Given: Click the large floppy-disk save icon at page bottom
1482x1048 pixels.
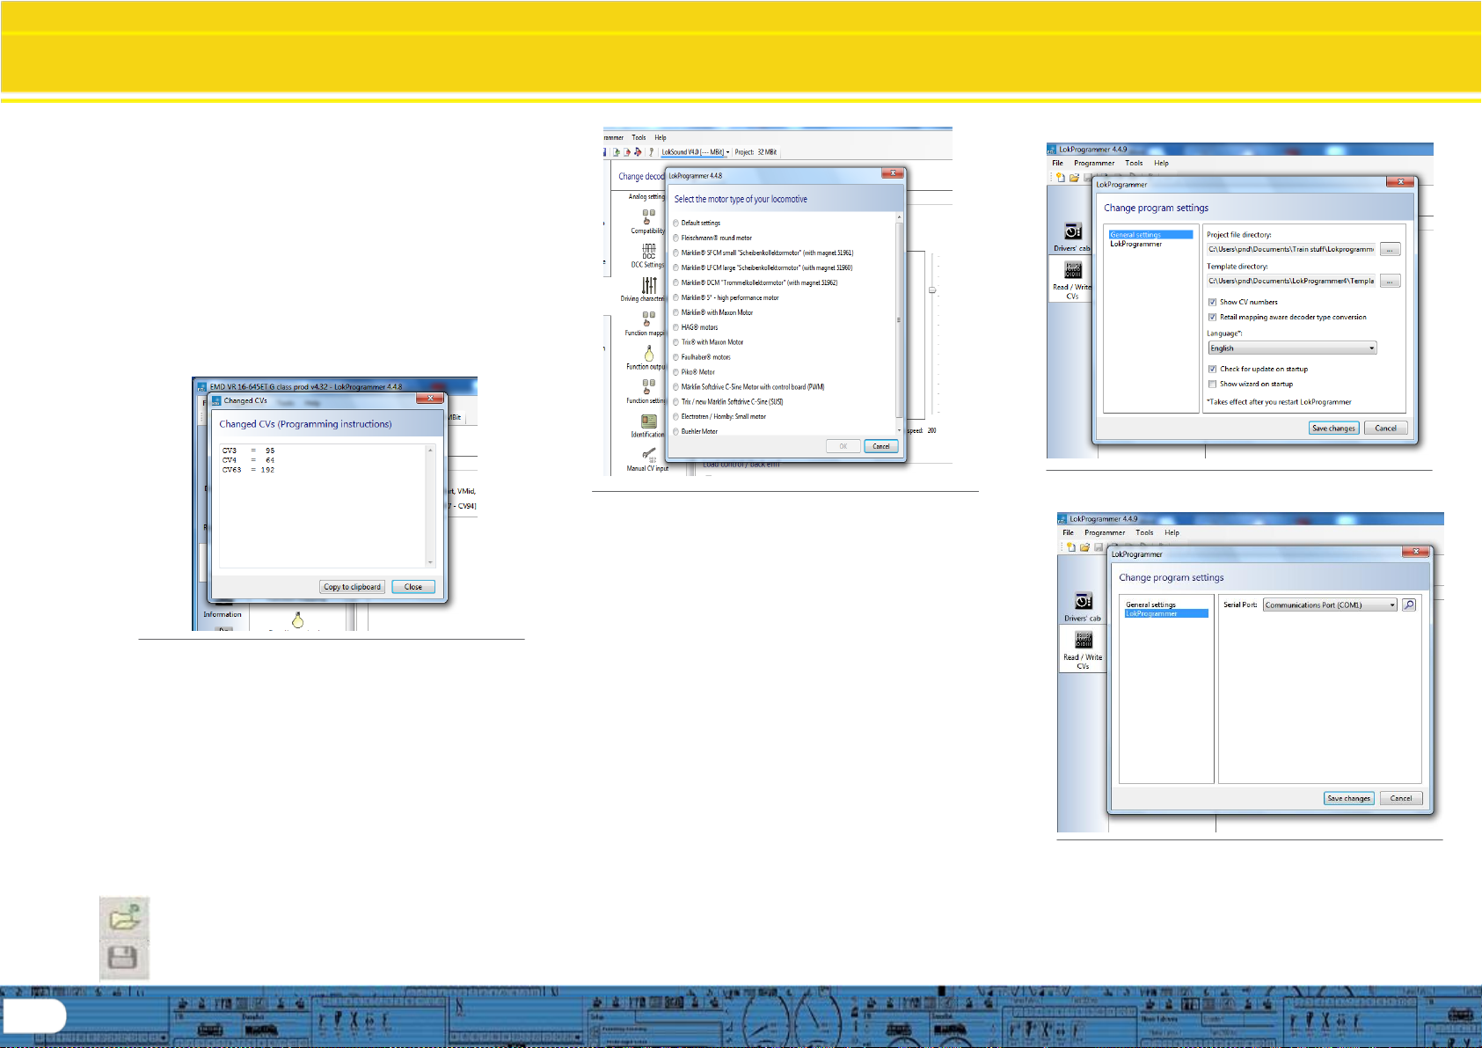Looking at the screenshot, I should click(121, 957).
